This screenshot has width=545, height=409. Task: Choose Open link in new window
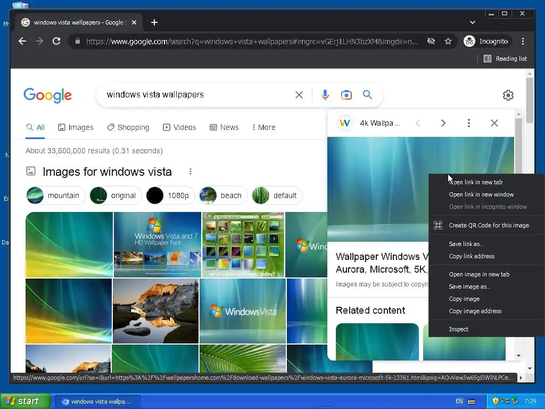click(486, 194)
